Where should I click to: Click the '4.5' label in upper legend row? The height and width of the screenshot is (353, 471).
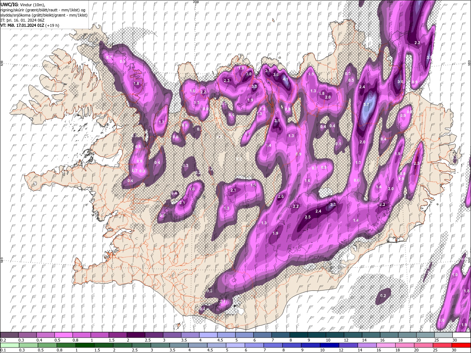[220, 340]
